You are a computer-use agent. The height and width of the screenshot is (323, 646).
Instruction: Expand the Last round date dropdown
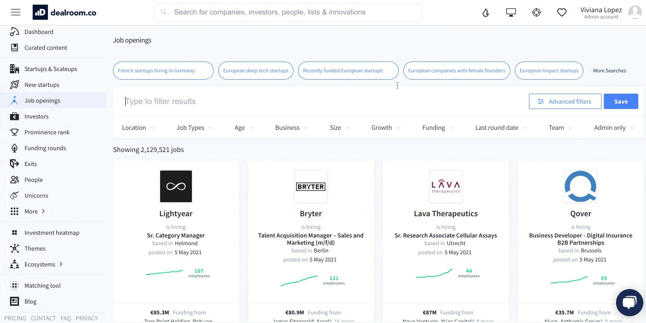501,128
